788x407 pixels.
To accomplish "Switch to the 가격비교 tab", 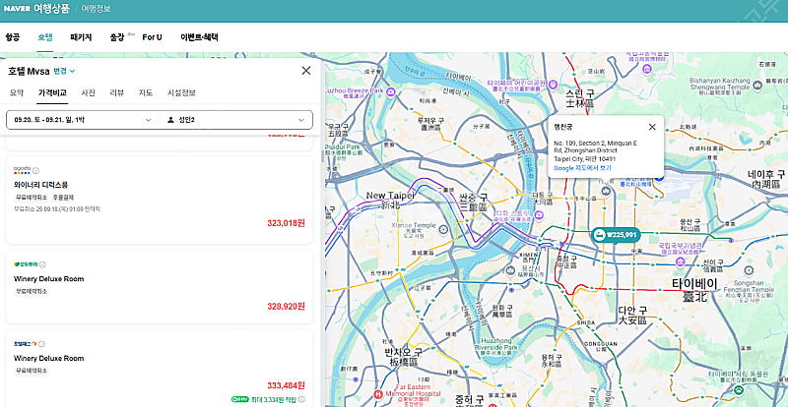I will pos(52,92).
